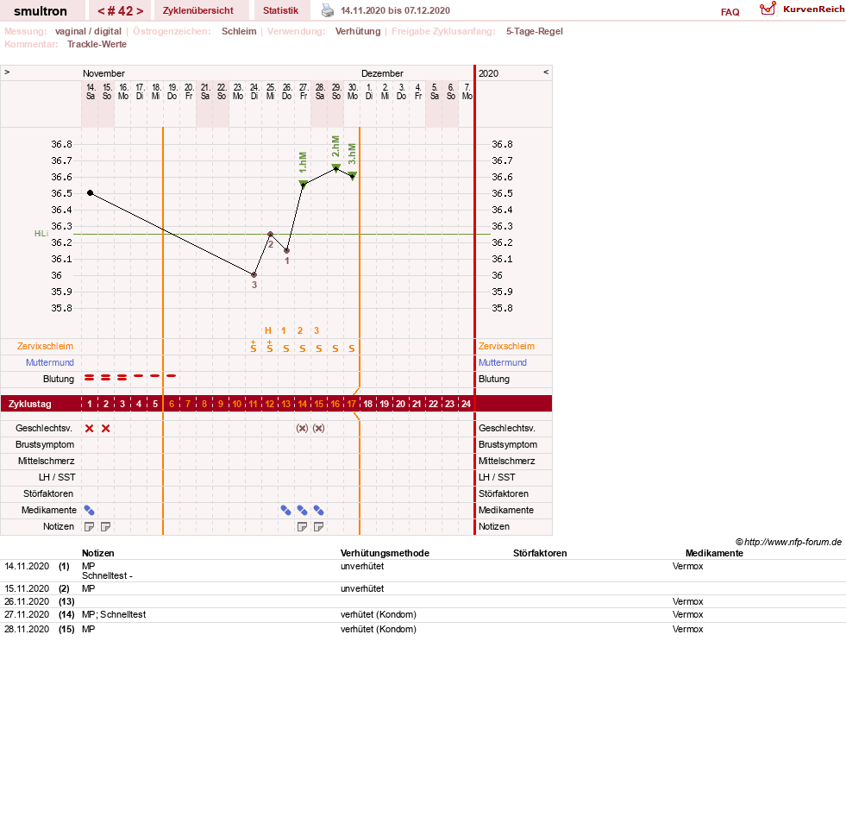Open the note icon on cycle day 14
This screenshot has width=846, height=823.
coord(302,527)
